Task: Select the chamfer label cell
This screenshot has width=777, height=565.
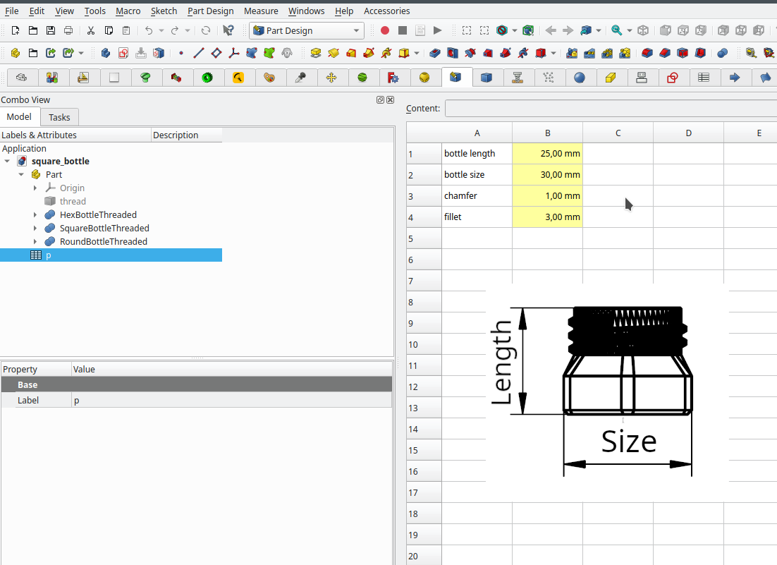Action: pos(477,196)
